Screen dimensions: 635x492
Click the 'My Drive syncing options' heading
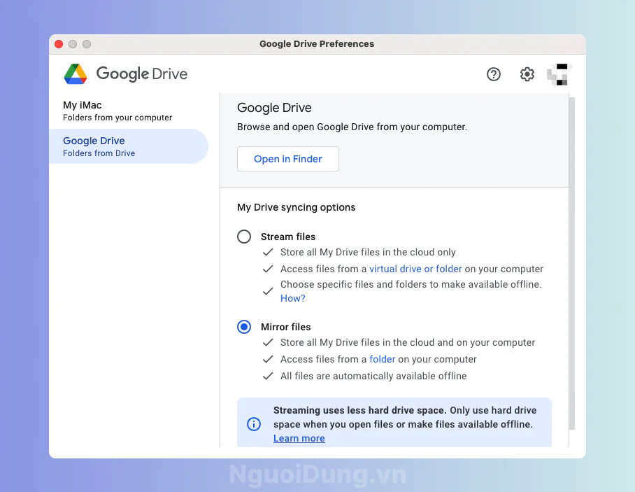pos(296,207)
